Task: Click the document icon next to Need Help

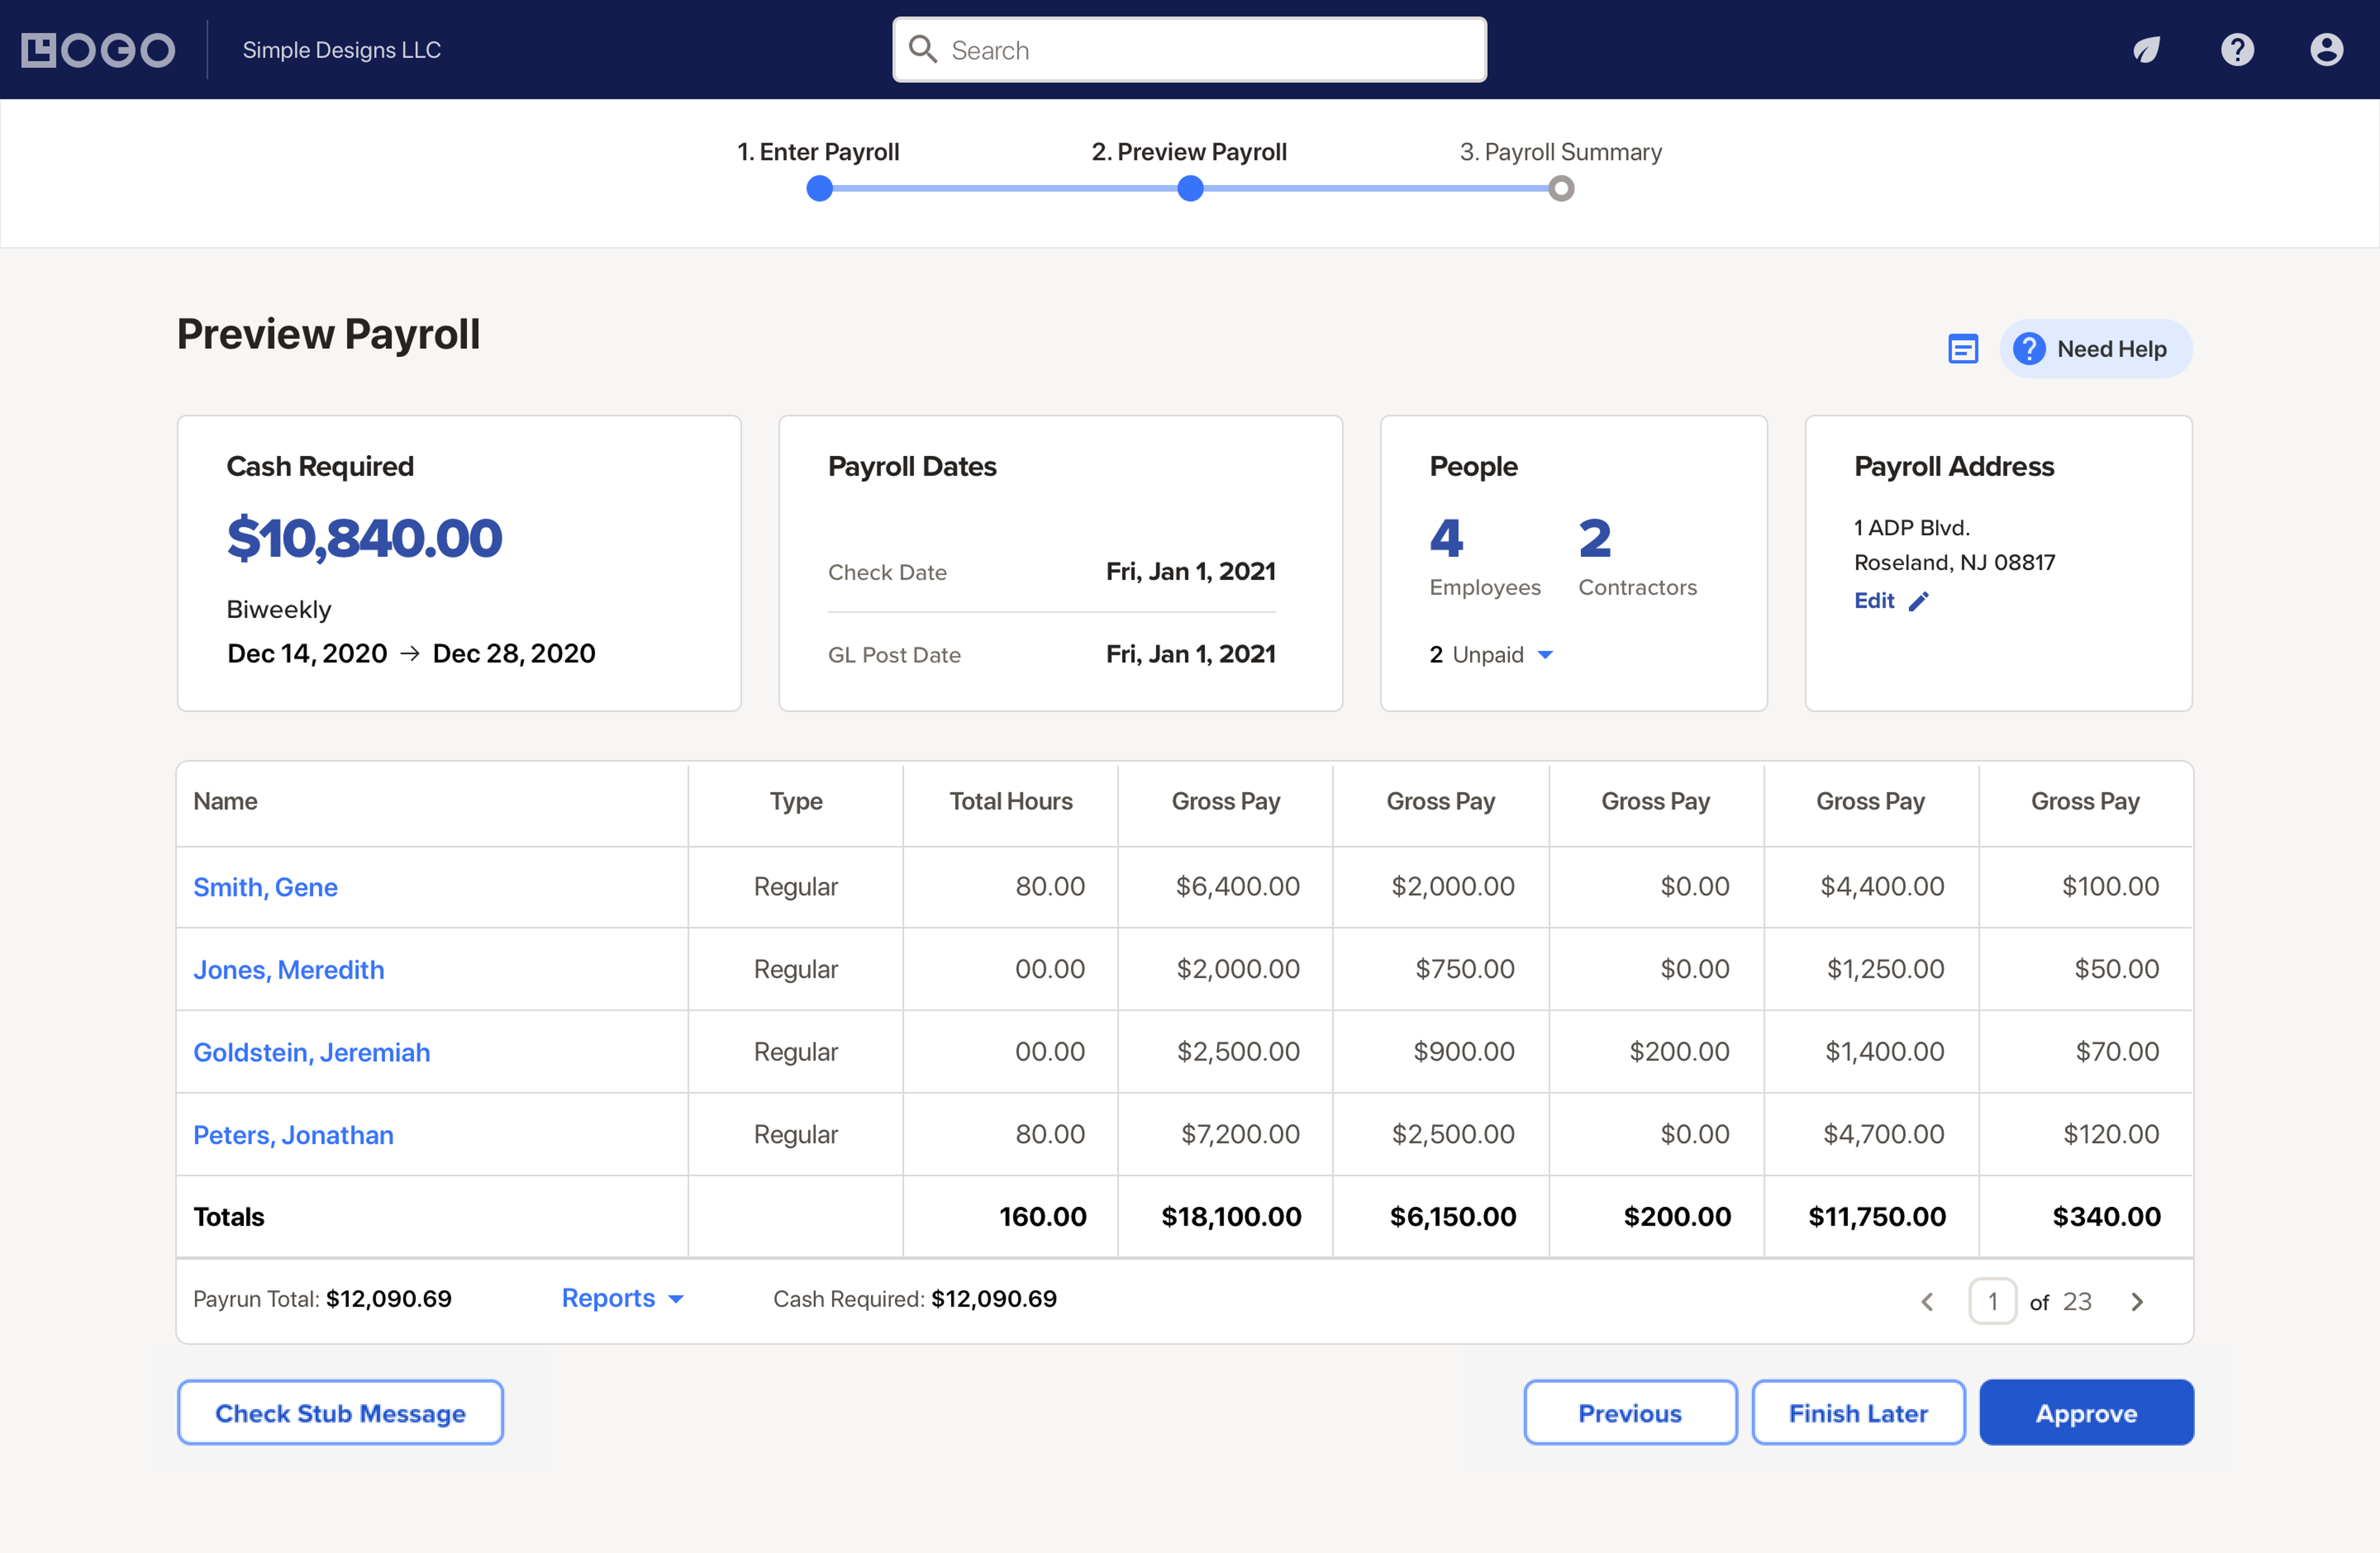Action: click(x=1963, y=348)
